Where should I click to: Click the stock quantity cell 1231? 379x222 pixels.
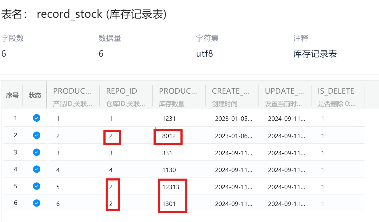169,119
